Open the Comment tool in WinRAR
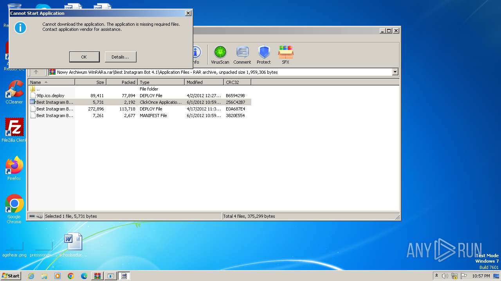The height and width of the screenshot is (281, 501). 242,55
